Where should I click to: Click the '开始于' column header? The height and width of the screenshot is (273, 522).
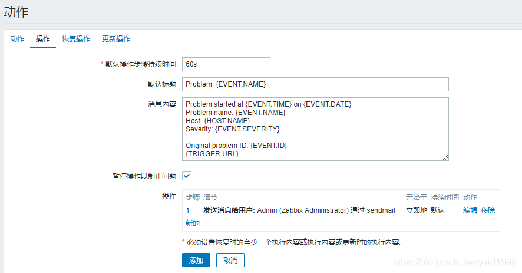click(417, 198)
